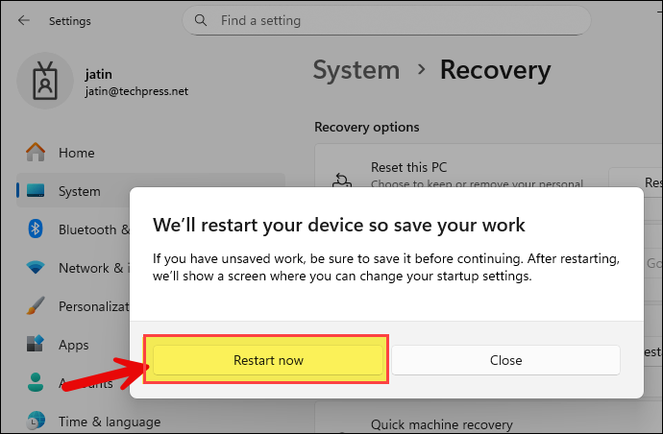This screenshot has width=663, height=434.
Task: Click the Bluetooth icon in the sidebar
Action: coord(36,229)
